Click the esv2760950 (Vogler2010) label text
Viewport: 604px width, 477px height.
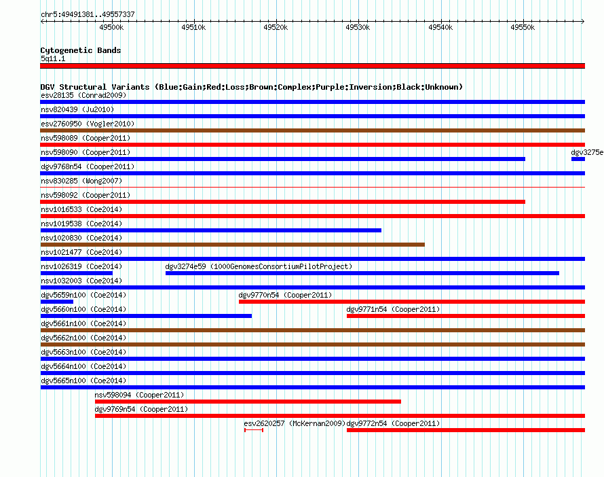(x=88, y=124)
